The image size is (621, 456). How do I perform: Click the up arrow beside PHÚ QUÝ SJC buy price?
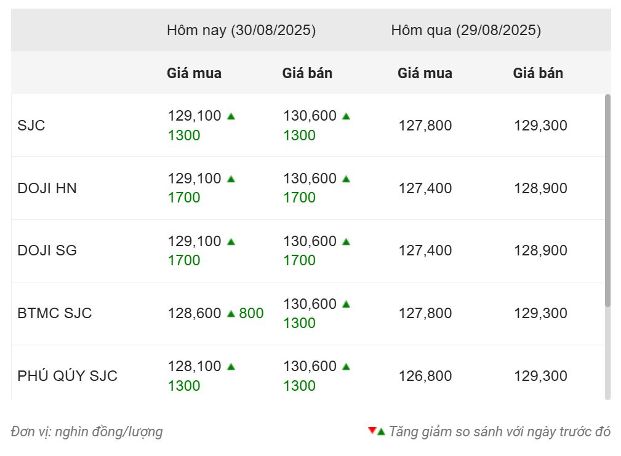pos(231,367)
